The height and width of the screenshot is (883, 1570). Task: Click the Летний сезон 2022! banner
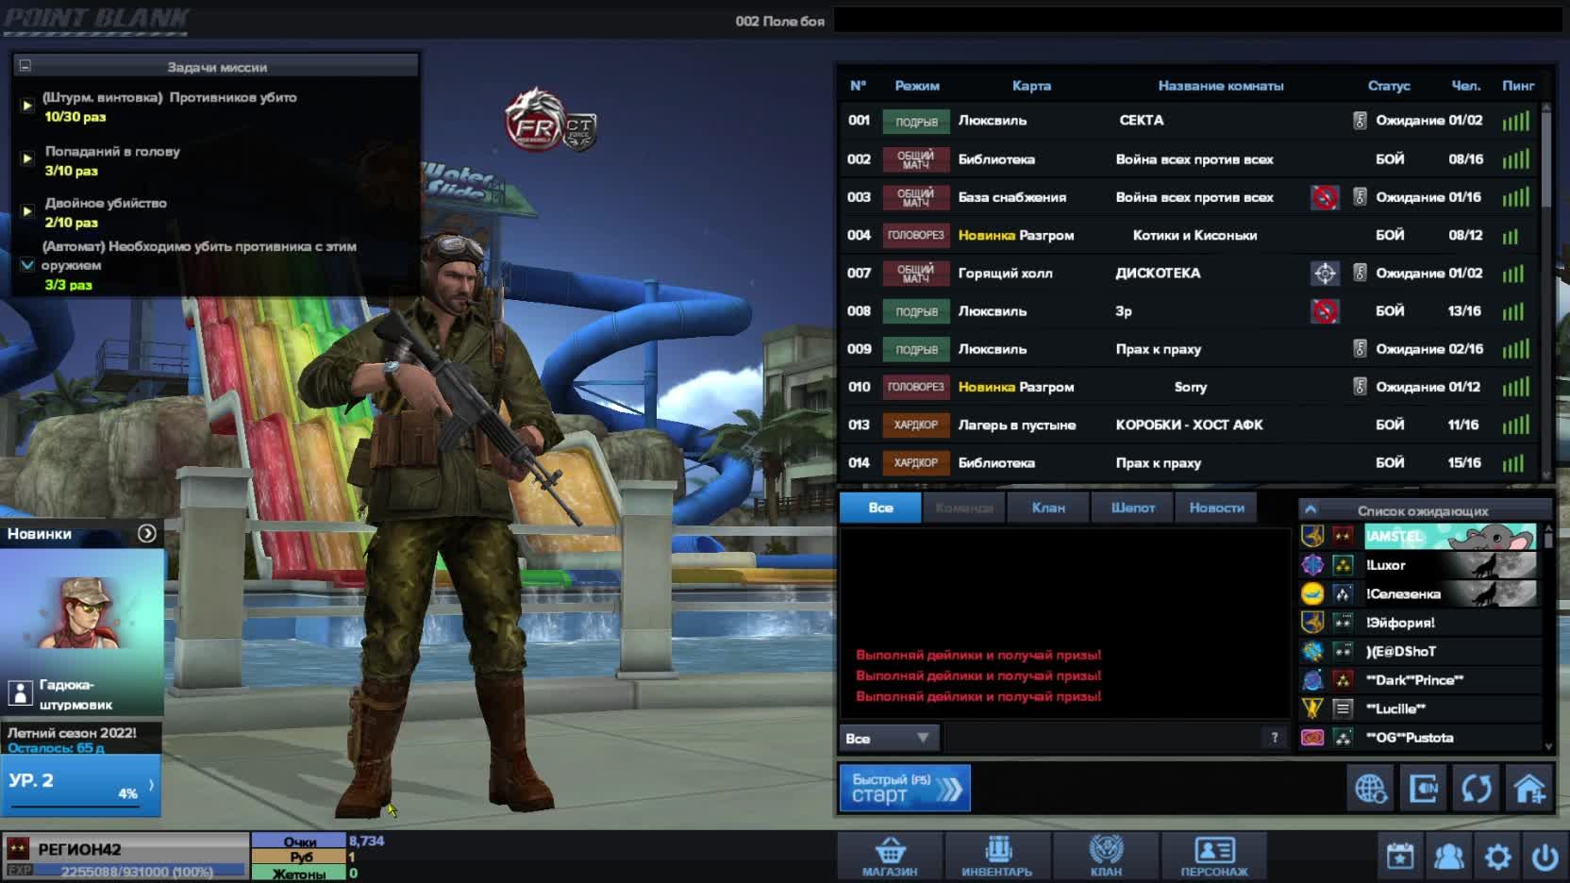click(x=81, y=738)
